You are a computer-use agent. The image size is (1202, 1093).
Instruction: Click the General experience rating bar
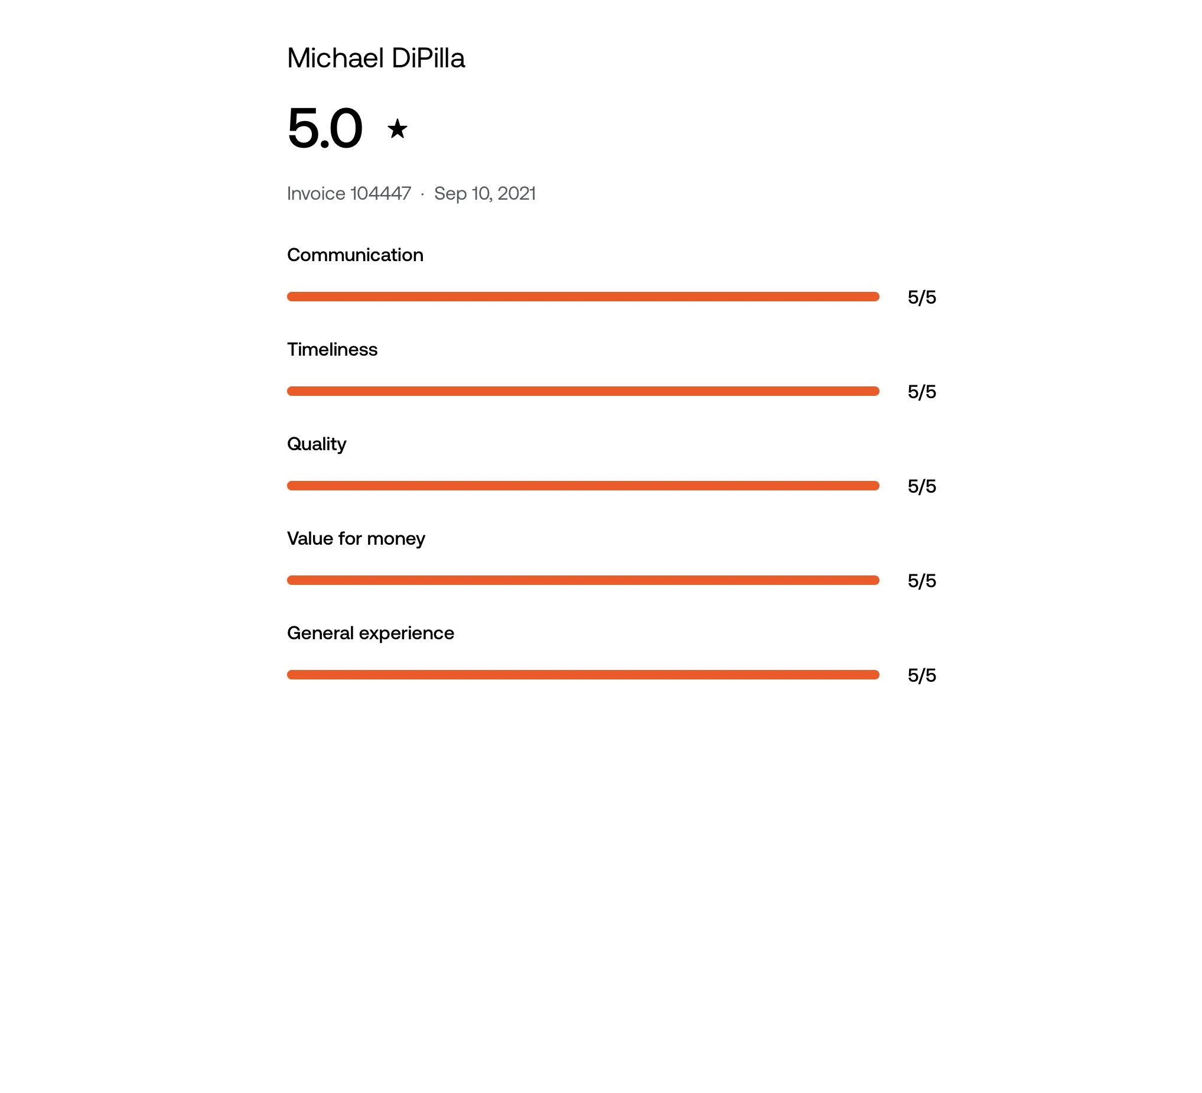click(583, 675)
